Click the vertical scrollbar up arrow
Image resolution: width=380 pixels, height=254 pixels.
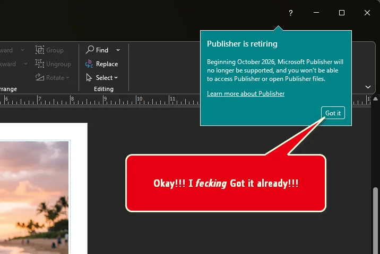tap(375, 98)
